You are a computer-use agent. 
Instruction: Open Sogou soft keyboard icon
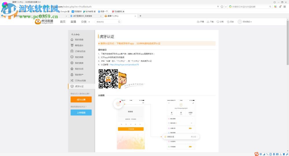(277, 154)
